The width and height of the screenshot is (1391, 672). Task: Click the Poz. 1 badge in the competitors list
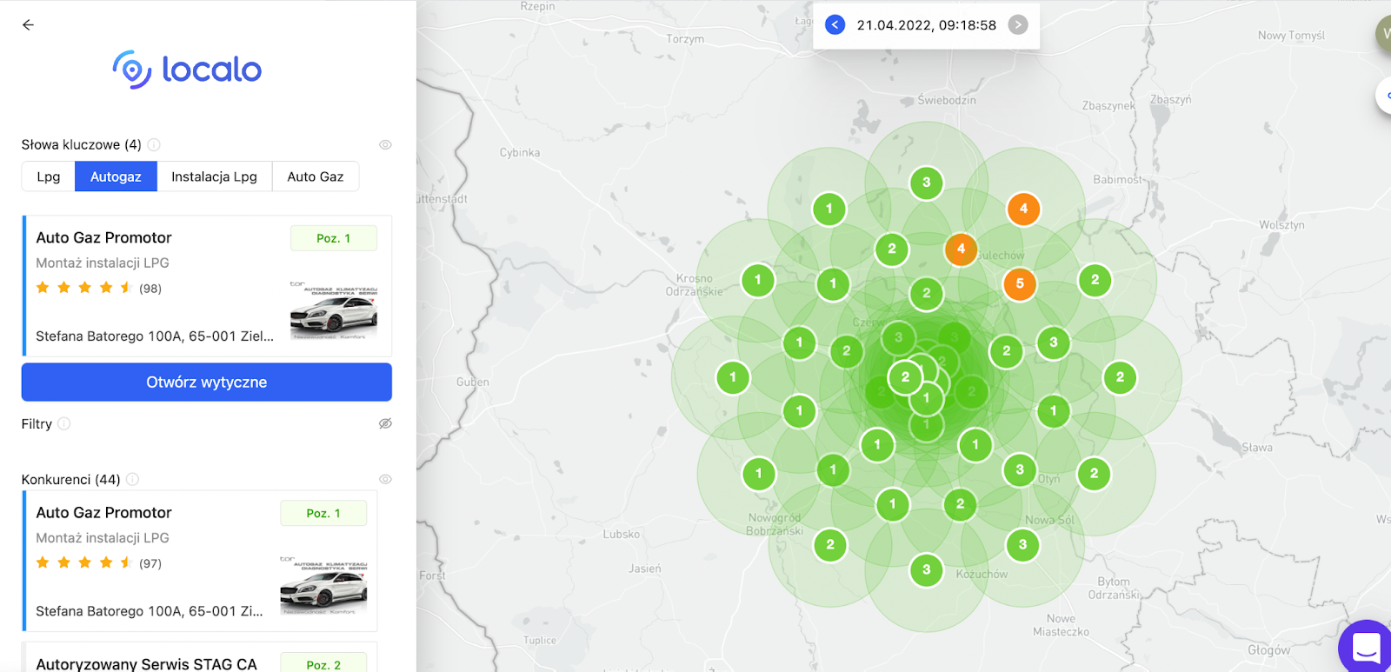323,514
